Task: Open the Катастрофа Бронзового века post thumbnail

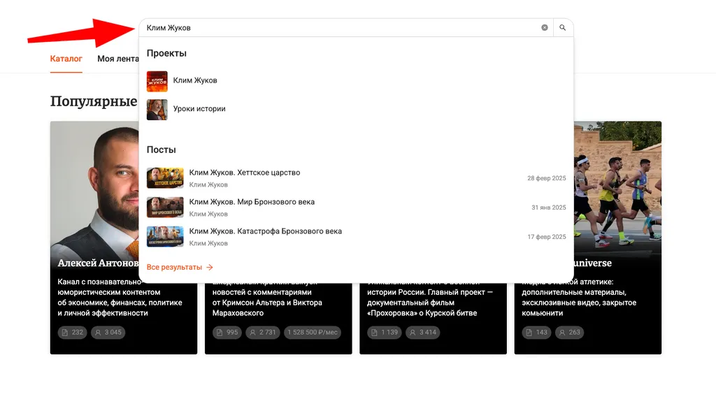Action: tap(165, 237)
